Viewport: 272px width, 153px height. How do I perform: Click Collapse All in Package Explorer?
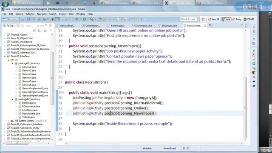tap(34, 31)
